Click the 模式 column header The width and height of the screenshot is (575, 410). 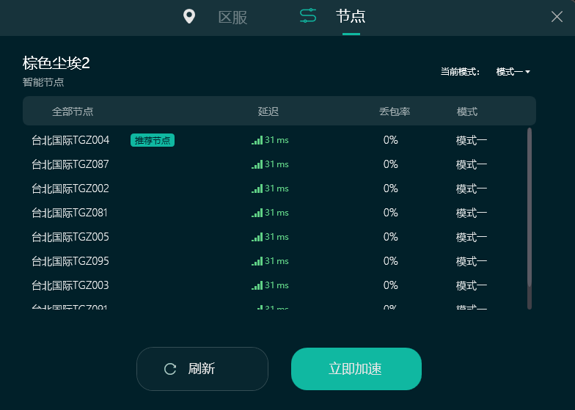click(x=466, y=111)
